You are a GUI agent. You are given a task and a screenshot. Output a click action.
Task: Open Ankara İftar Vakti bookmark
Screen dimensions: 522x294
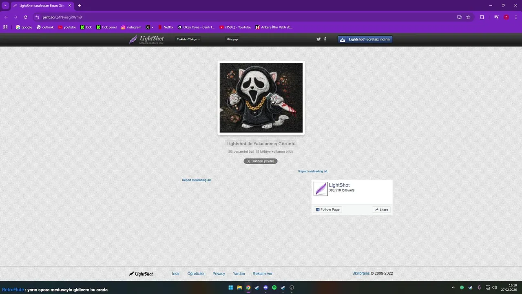point(274,27)
